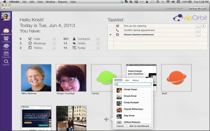Select Clifford Roberts from contact list
The width and height of the screenshot is (210, 131).
coord(133,122)
